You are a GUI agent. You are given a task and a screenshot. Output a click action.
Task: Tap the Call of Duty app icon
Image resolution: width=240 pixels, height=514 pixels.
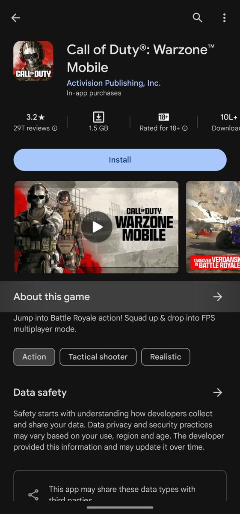point(33,61)
